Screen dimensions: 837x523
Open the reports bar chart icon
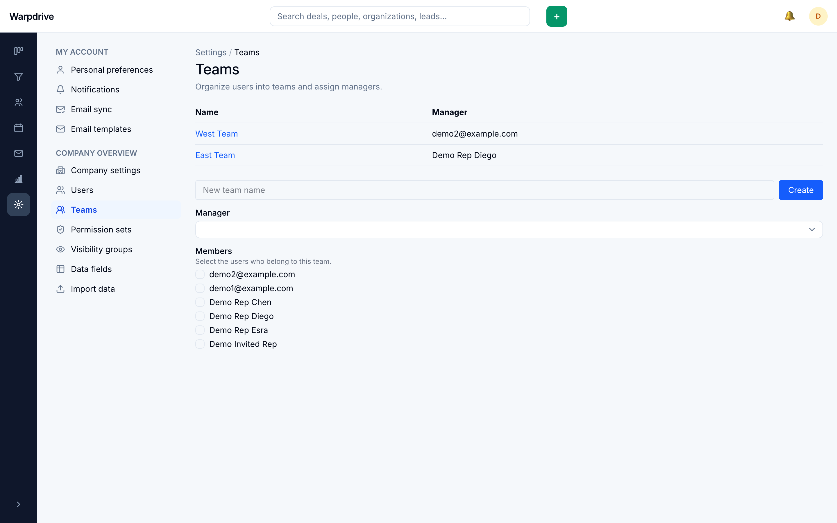click(19, 179)
